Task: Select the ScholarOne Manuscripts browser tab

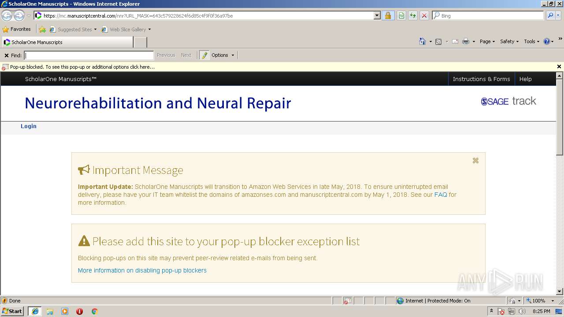Action: pos(67,42)
